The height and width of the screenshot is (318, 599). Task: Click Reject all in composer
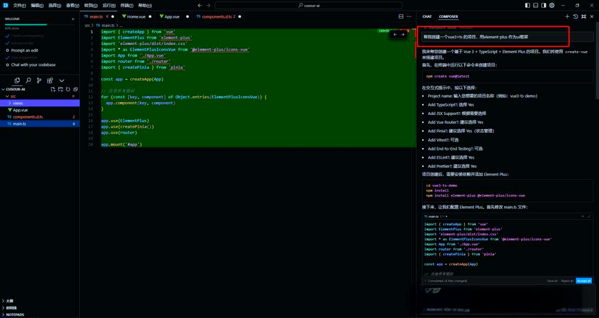(567, 281)
